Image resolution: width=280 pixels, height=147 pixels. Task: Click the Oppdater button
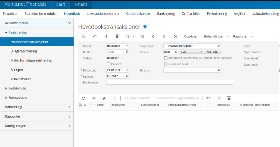click(x=191, y=36)
